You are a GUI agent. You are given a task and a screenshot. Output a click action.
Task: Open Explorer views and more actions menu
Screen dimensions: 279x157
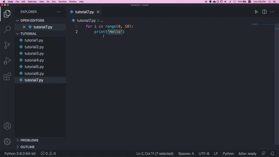pyautogui.click(x=59, y=12)
